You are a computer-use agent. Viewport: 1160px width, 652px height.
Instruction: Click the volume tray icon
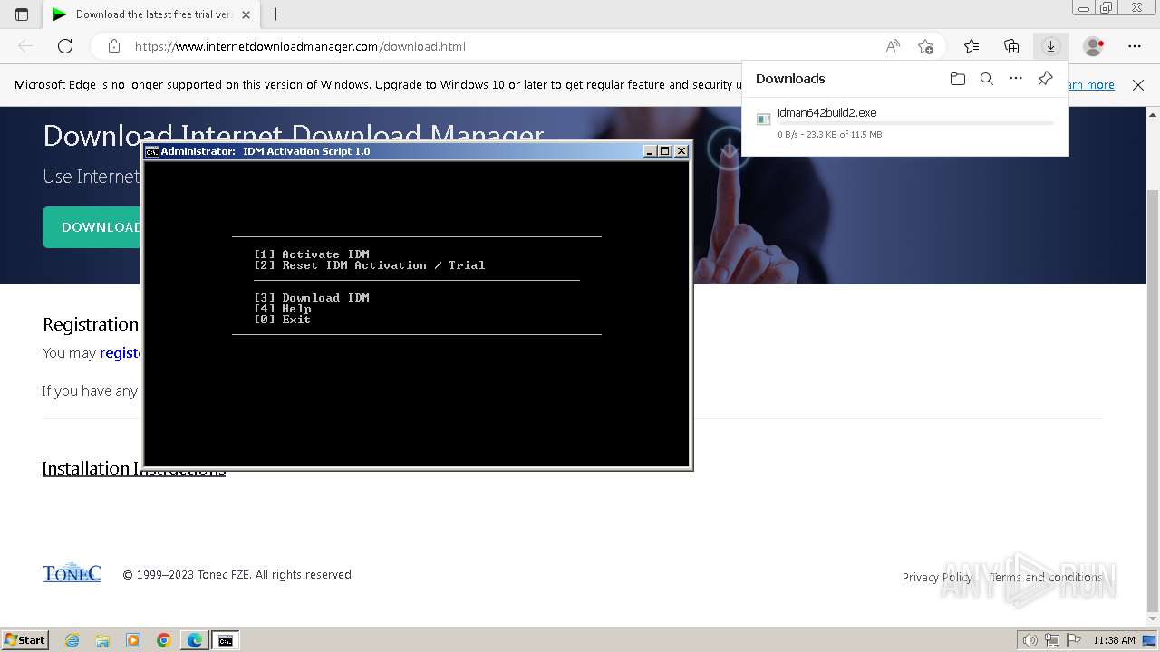(x=1031, y=640)
